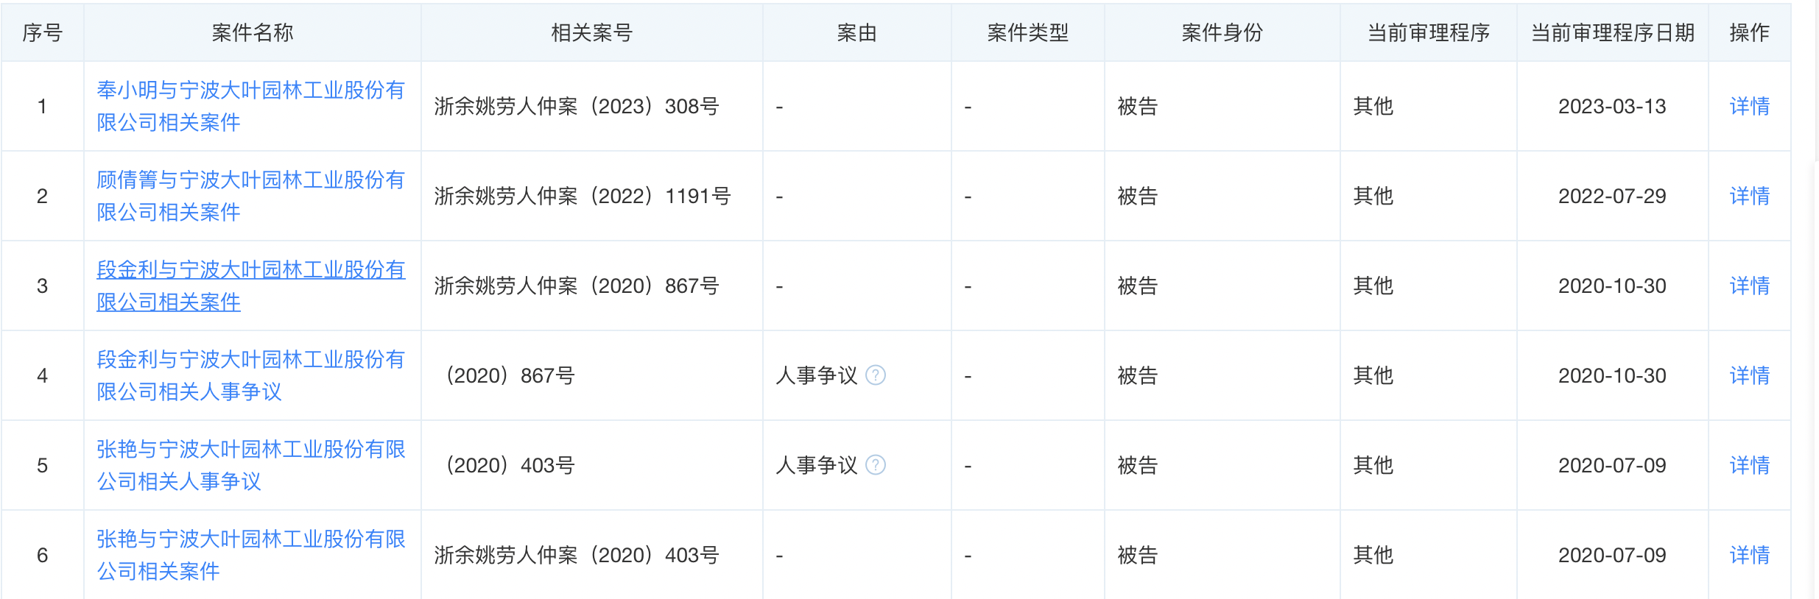Show 详情 for row 5 case

[x=1749, y=465]
